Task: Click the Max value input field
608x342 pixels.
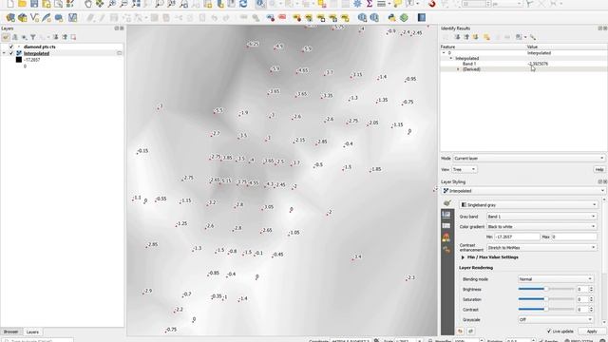Action: (x=574, y=237)
